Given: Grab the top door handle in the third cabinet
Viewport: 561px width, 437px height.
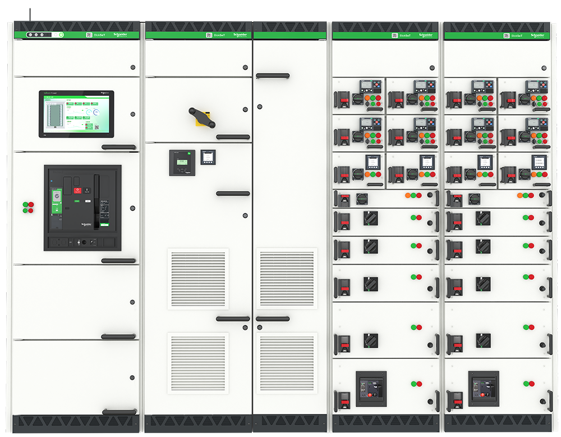Looking at the screenshot, I should [273, 76].
